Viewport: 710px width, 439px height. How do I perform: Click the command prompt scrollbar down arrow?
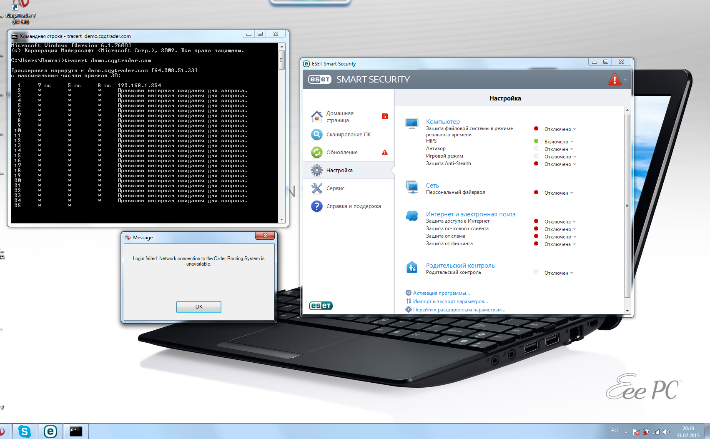282,220
